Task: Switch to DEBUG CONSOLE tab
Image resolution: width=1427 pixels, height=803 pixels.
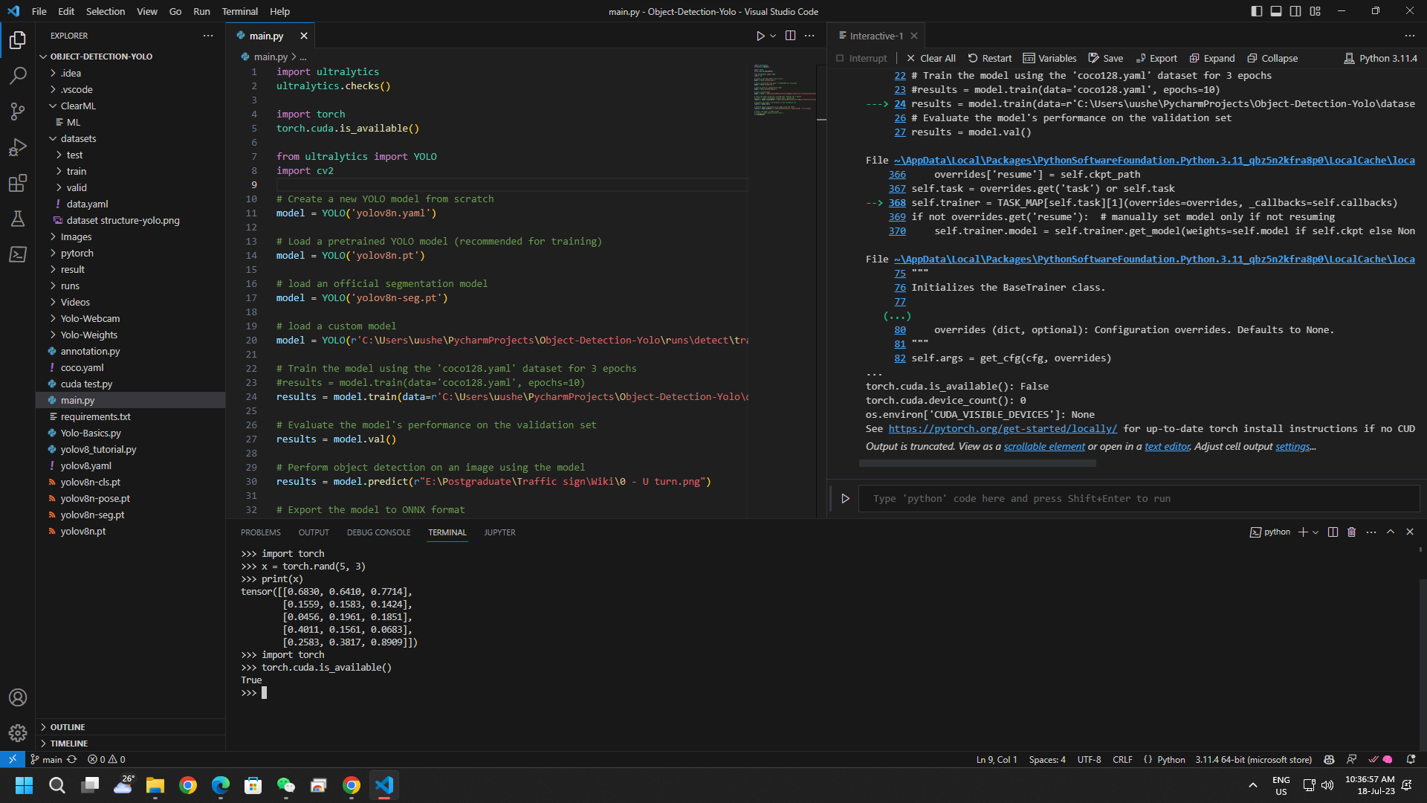Action: 378,532
